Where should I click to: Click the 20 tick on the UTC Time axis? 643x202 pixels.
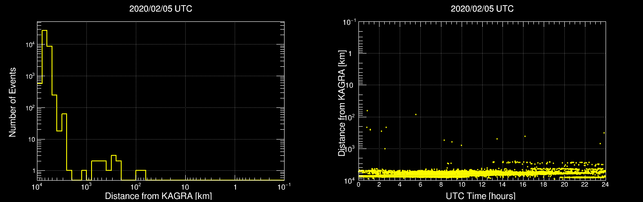(564, 185)
